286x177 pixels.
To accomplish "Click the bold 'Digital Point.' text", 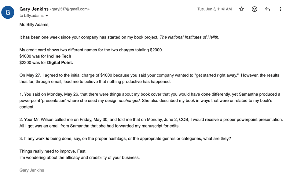I will tap(60, 63).
